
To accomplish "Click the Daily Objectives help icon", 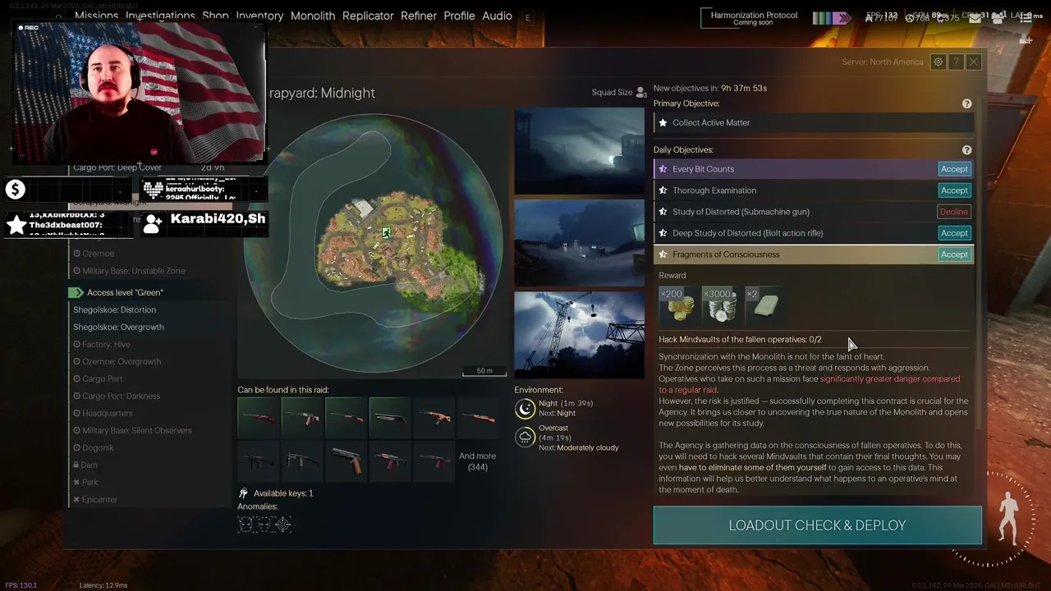I will (966, 150).
